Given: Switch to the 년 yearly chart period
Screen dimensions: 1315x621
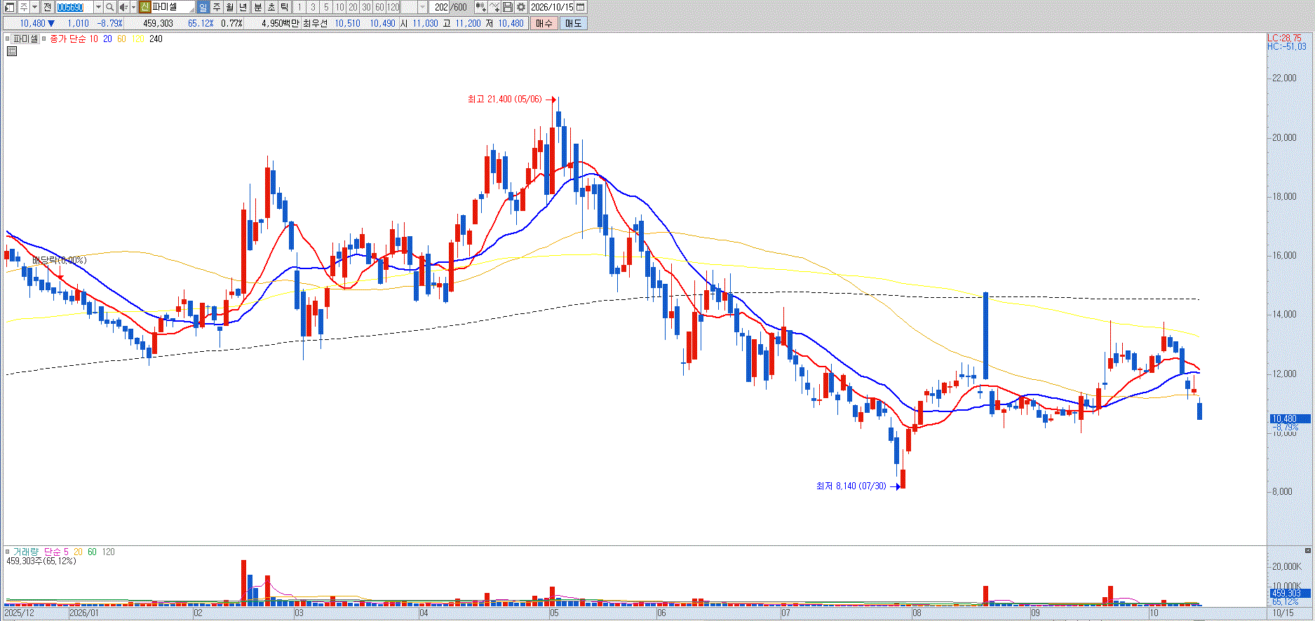Looking at the screenshot, I should (243, 7).
